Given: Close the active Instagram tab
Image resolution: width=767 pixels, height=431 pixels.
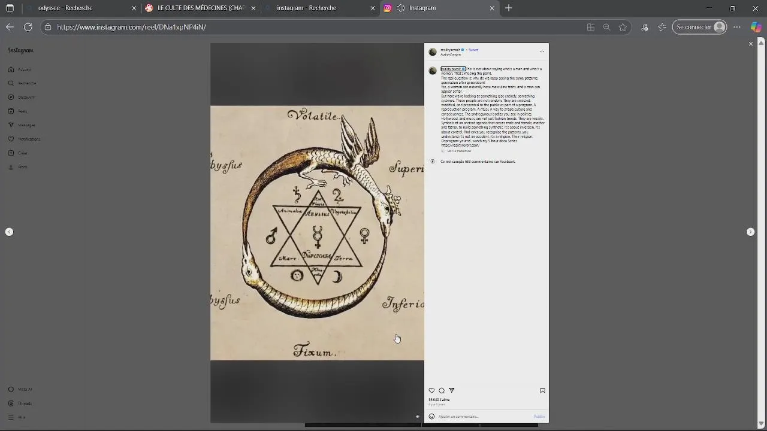Looking at the screenshot, I should point(492,8).
